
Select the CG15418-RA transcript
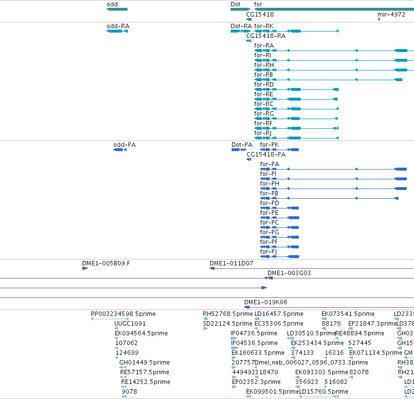[x=249, y=41]
